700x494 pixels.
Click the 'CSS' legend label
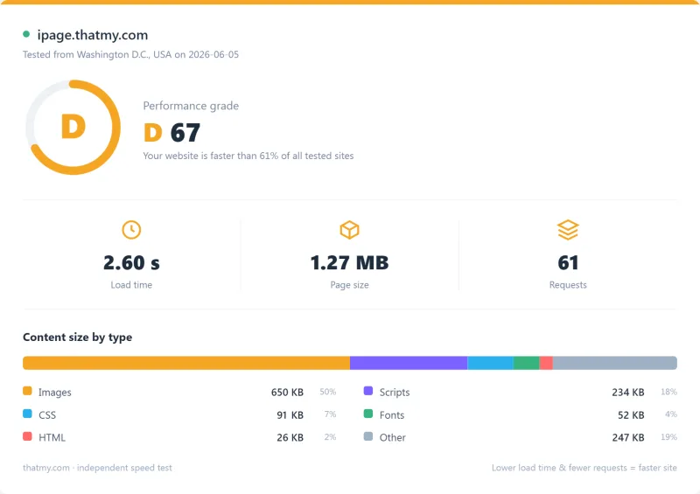click(47, 415)
